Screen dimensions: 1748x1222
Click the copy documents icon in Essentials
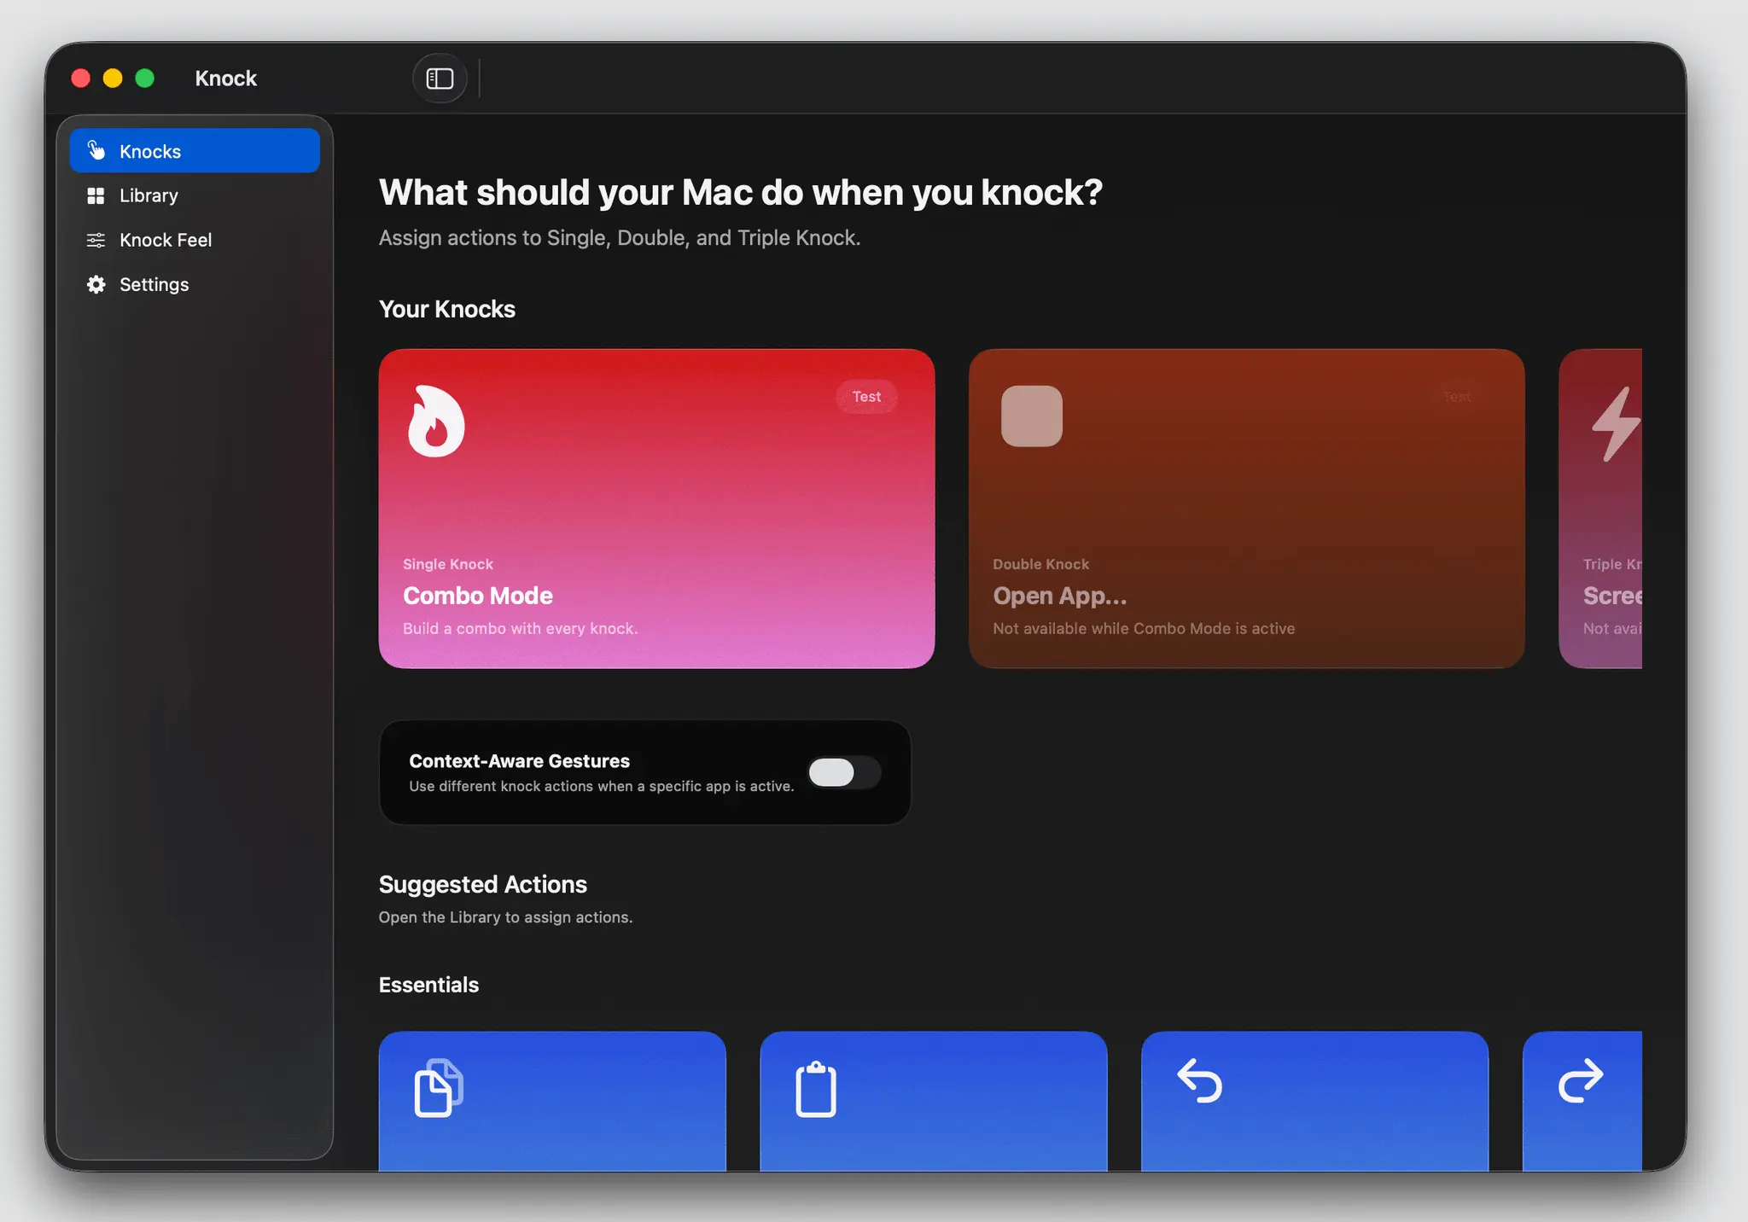click(x=439, y=1087)
